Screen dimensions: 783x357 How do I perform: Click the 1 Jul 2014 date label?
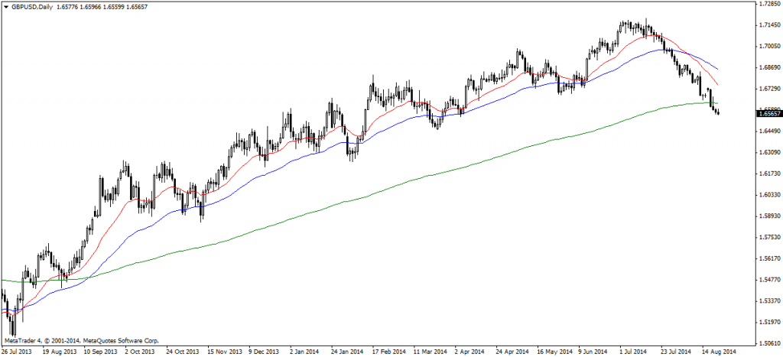click(x=635, y=351)
